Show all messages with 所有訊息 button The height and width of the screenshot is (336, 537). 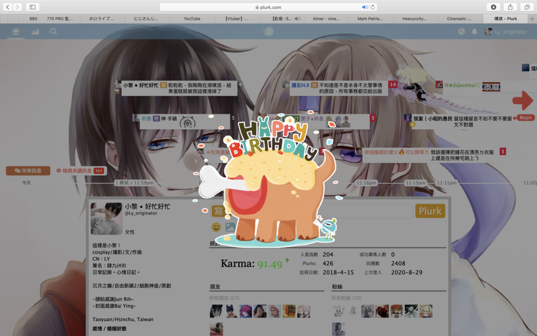pos(28,171)
